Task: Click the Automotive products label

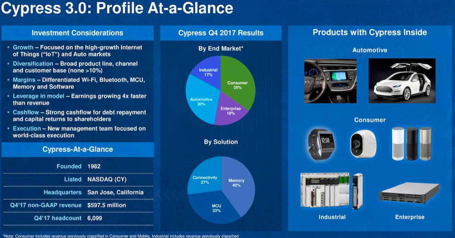Action: (x=370, y=50)
